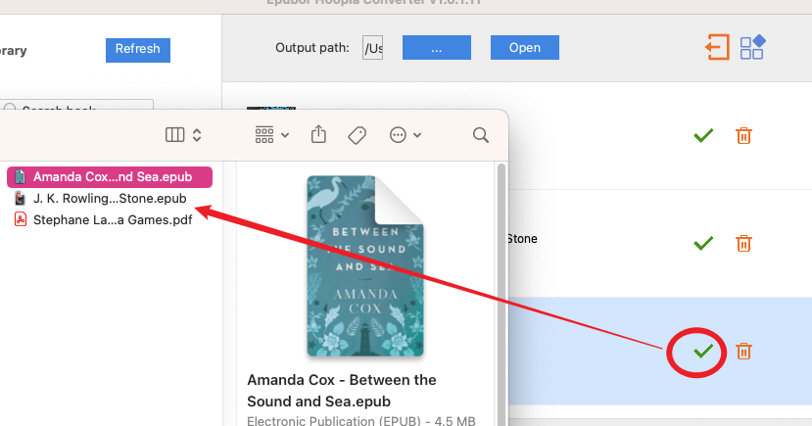Viewport: 812px width, 426px height.
Task: Click the trash icon in the Stone row
Action: pos(743,243)
